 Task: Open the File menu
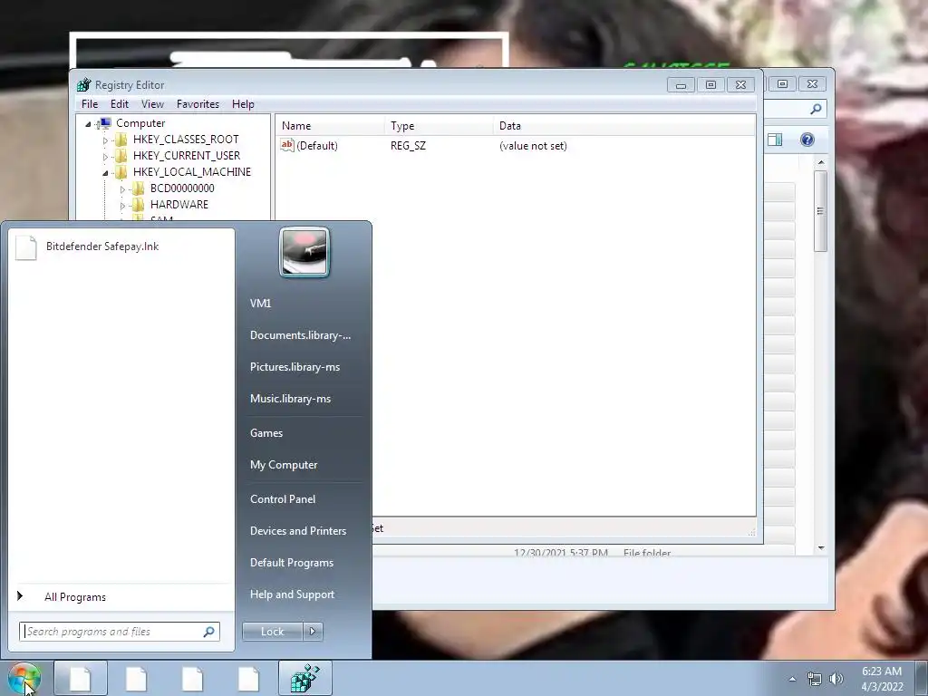pos(90,104)
